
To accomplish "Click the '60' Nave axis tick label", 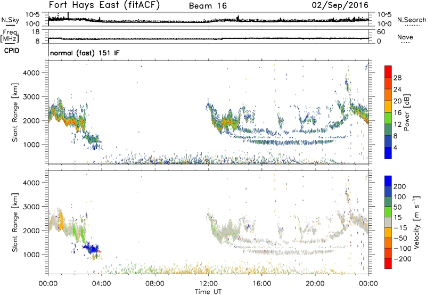I will click(x=381, y=32).
